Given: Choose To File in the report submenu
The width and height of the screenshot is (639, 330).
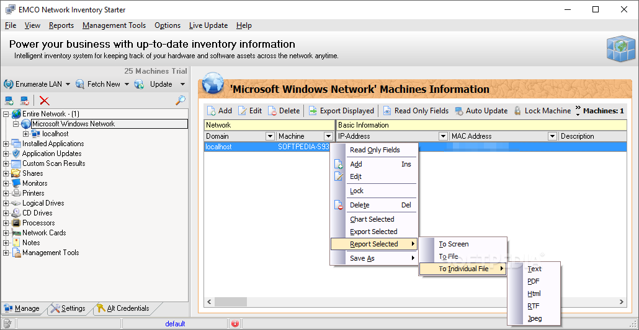Looking at the screenshot, I should [x=463, y=257].
